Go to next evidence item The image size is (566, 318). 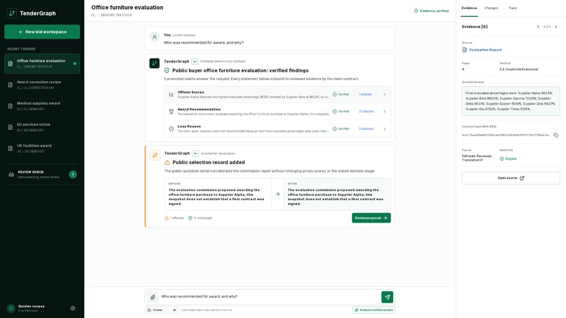click(556, 27)
